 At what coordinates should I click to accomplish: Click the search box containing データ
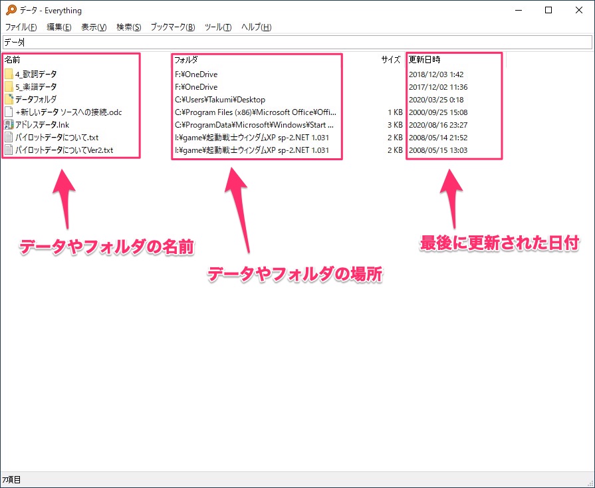(x=297, y=42)
